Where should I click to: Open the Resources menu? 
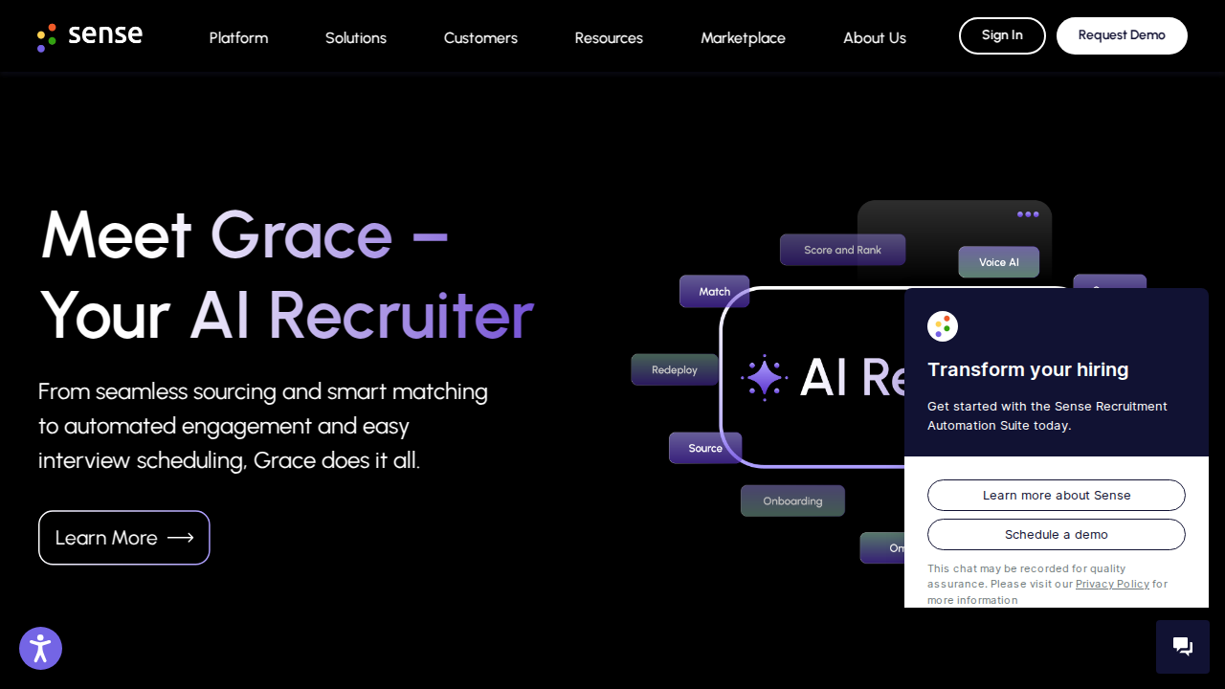pos(609,37)
